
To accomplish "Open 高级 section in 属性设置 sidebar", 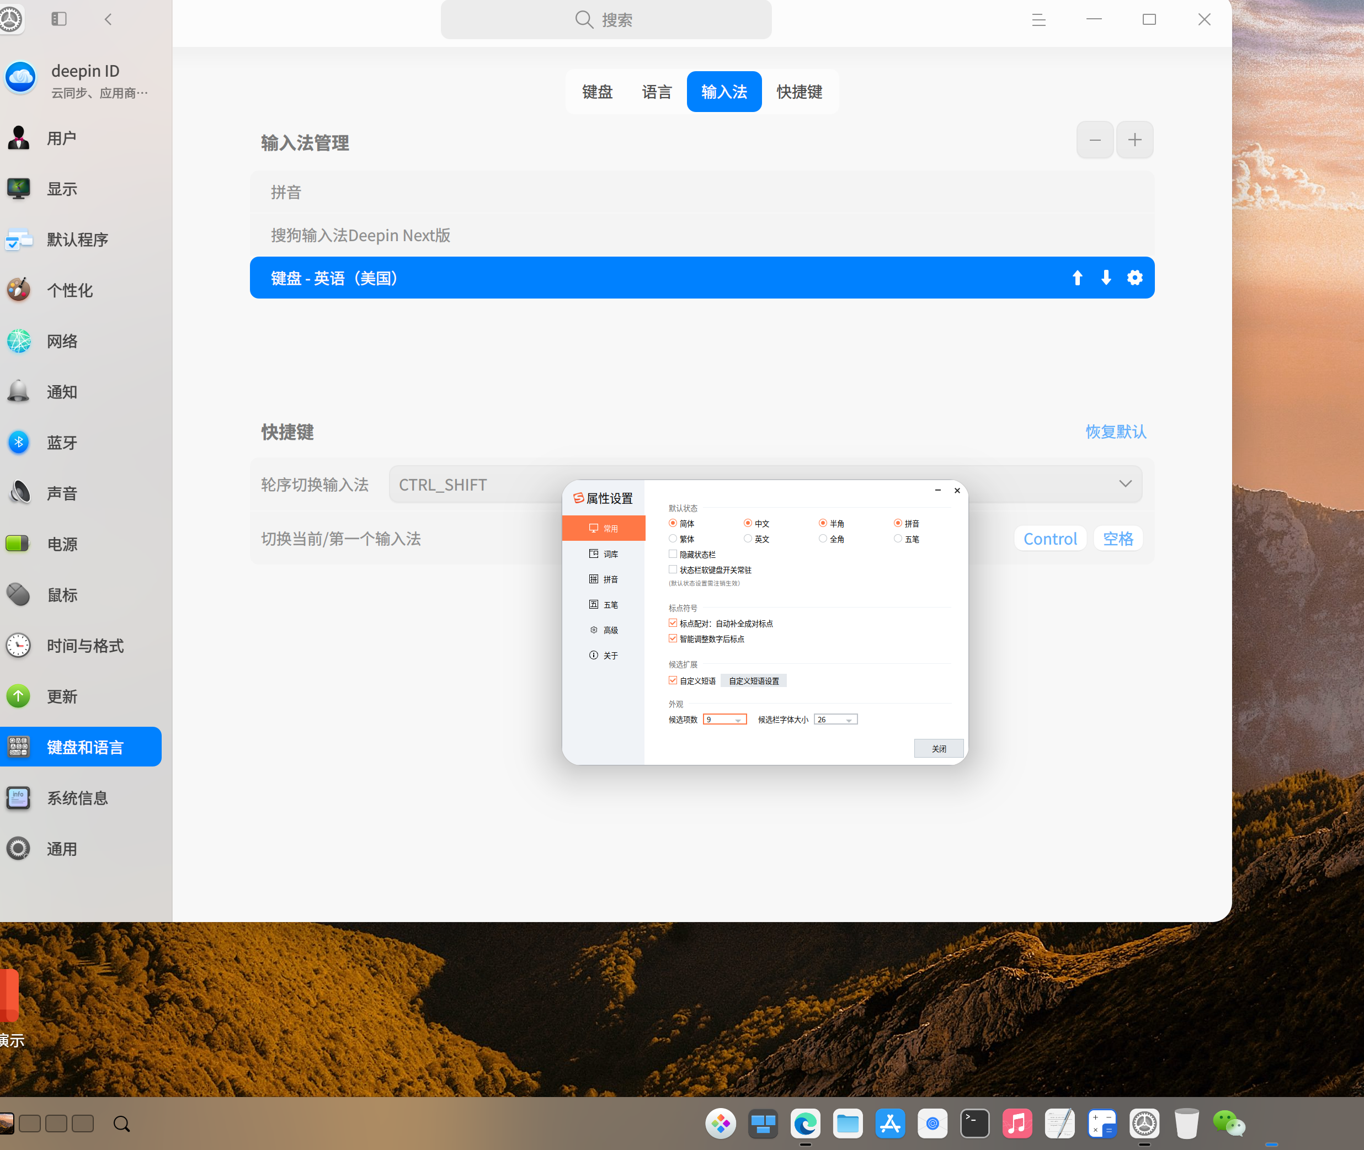I will pyautogui.click(x=604, y=630).
